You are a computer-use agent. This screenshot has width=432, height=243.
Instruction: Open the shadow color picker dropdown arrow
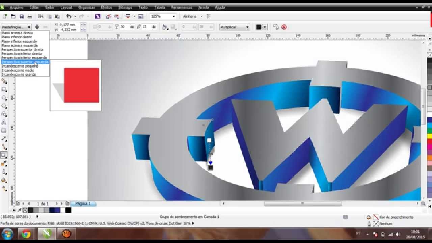click(265, 27)
